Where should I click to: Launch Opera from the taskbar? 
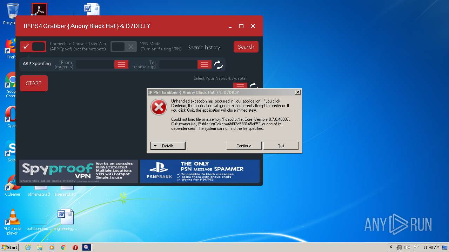click(x=75, y=247)
